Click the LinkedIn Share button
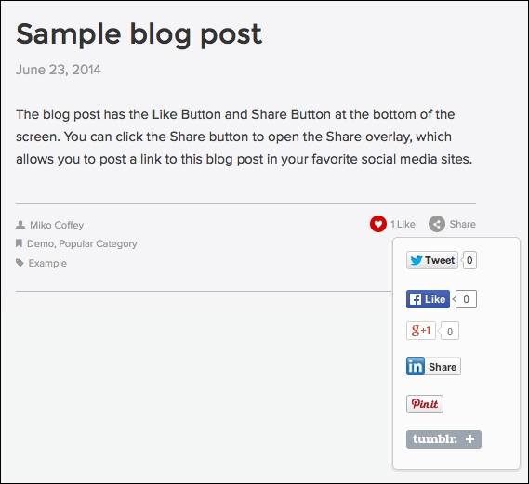This screenshot has width=529, height=484. pos(433,366)
